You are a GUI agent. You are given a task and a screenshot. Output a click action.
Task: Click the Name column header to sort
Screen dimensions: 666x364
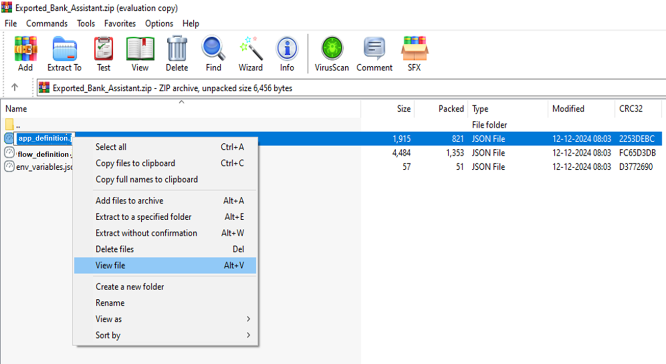[x=181, y=109]
